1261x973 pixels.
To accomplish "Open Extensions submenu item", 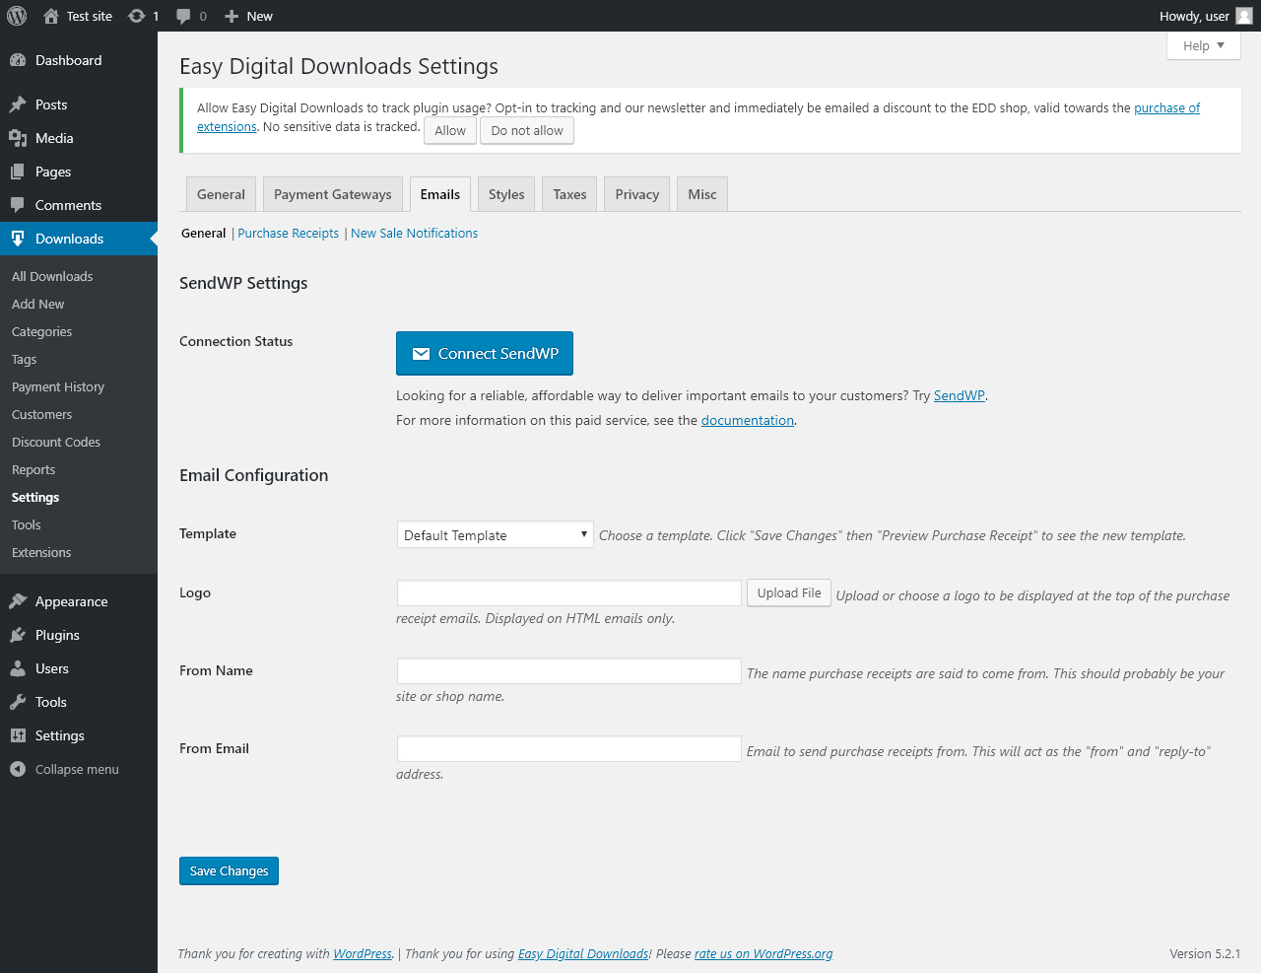I will 41,552.
